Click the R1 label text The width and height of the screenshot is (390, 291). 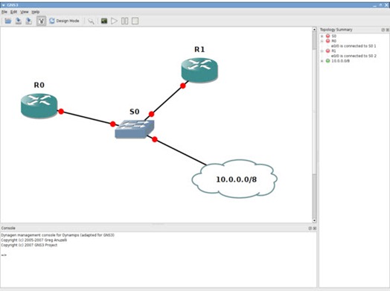tap(199, 50)
